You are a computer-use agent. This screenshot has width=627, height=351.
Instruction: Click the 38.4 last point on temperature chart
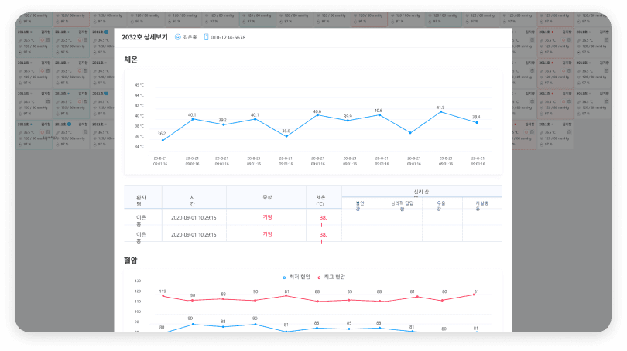(476, 122)
